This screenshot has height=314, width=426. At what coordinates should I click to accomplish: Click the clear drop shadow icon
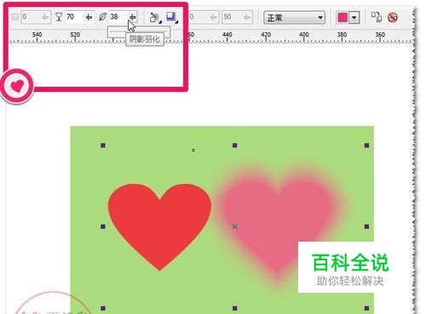coord(393,18)
